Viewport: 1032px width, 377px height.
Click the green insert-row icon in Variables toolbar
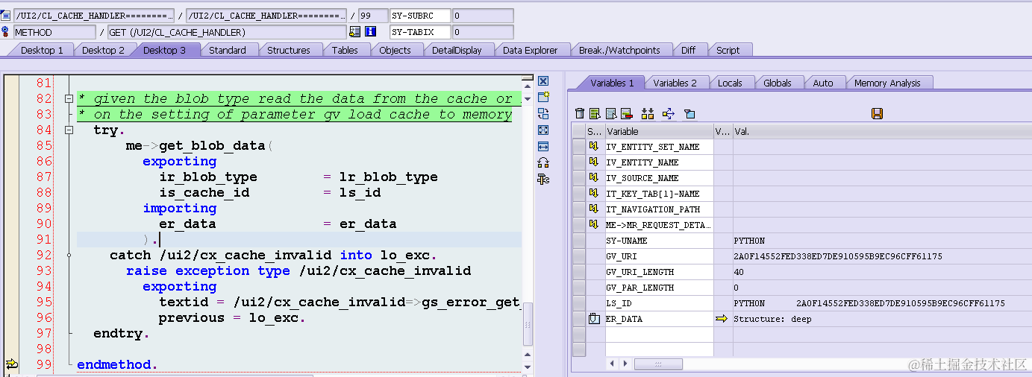point(595,113)
